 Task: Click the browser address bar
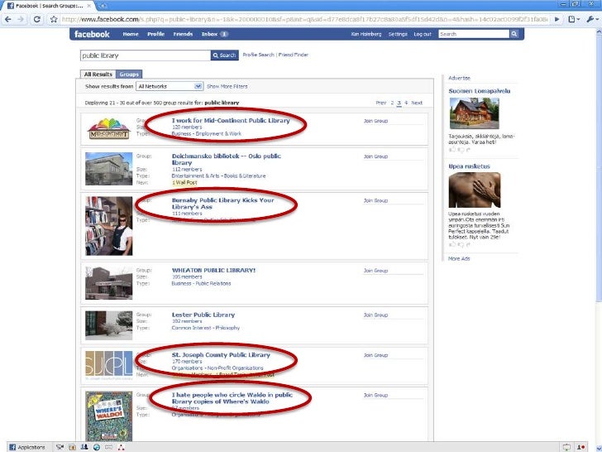click(306, 19)
